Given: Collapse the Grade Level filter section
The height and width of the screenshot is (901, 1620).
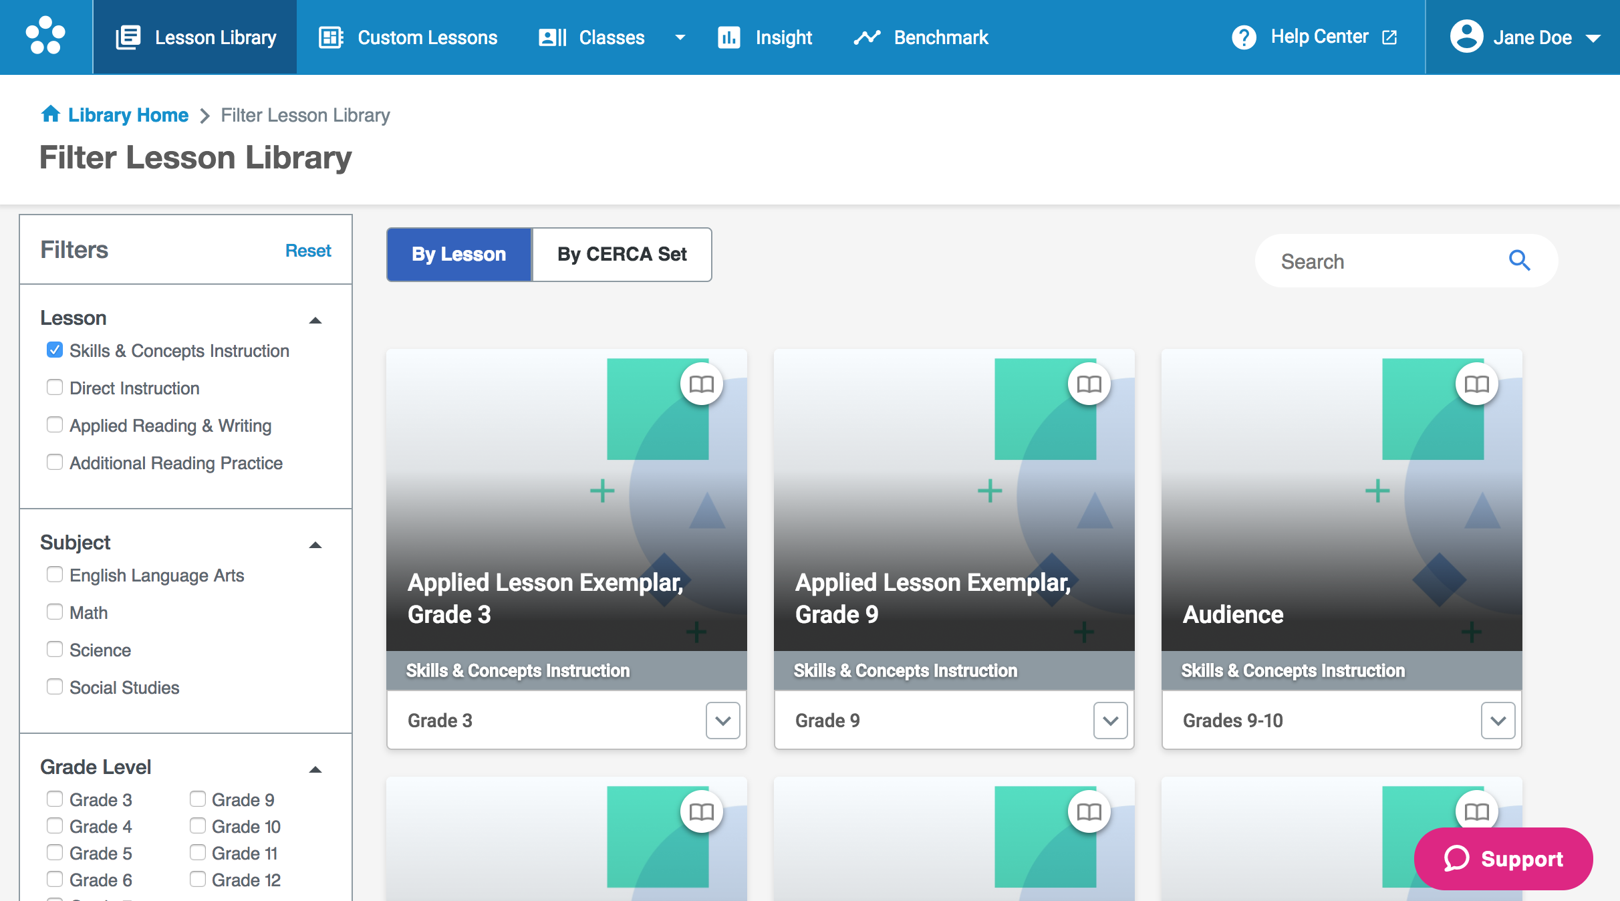Looking at the screenshot, I should [x=315, y=769].
